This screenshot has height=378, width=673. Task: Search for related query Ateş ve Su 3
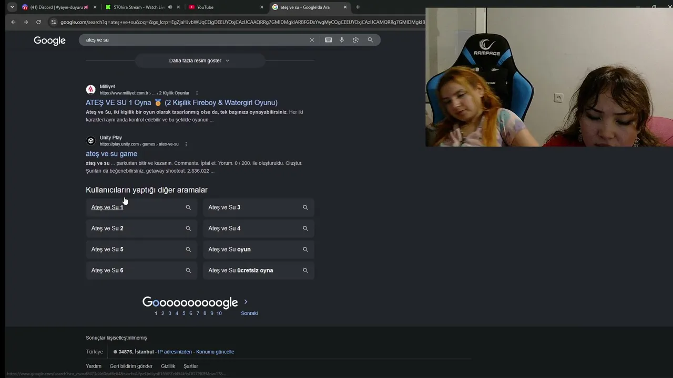(259, 207)
